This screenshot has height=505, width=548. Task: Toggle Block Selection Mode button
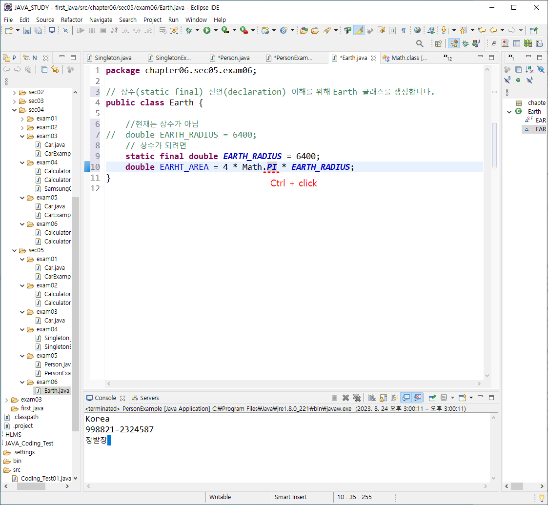(x=392, y=31)
